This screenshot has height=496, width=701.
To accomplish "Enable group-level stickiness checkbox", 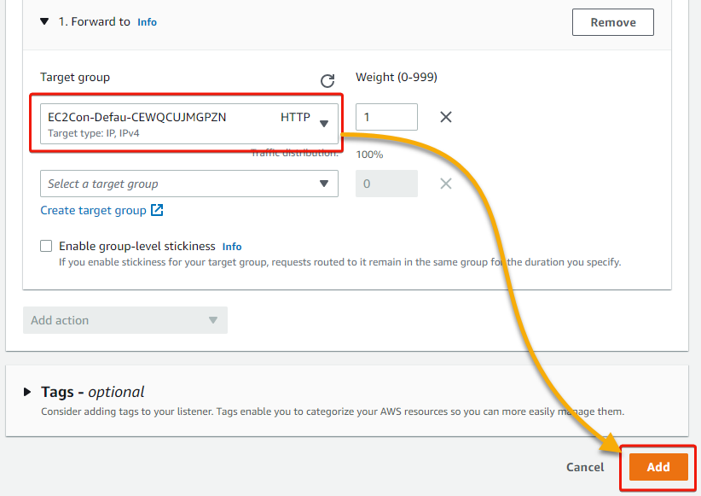I will [46, 246].
